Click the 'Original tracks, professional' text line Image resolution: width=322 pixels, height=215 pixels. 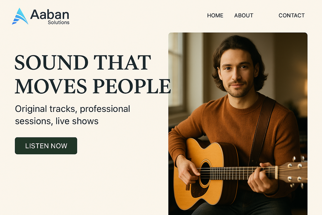coord(72,109)
